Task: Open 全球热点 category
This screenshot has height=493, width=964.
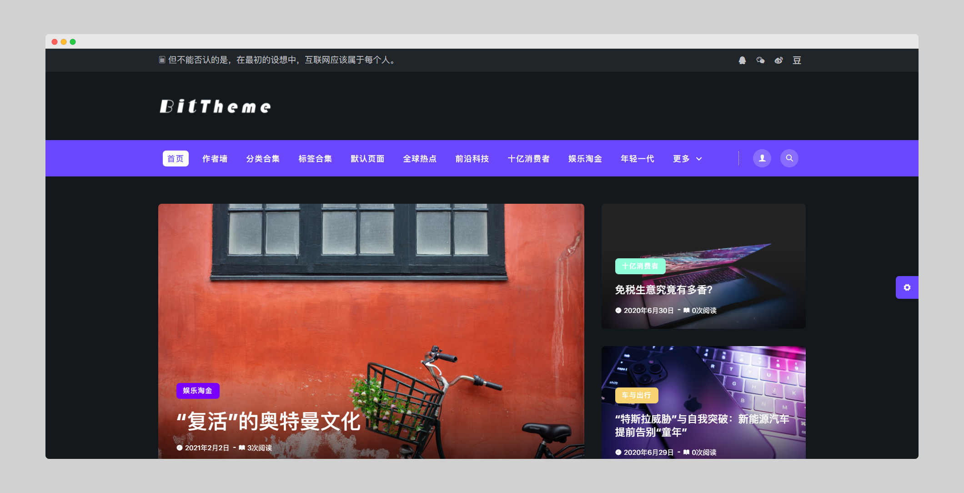Action: (420, 159)
